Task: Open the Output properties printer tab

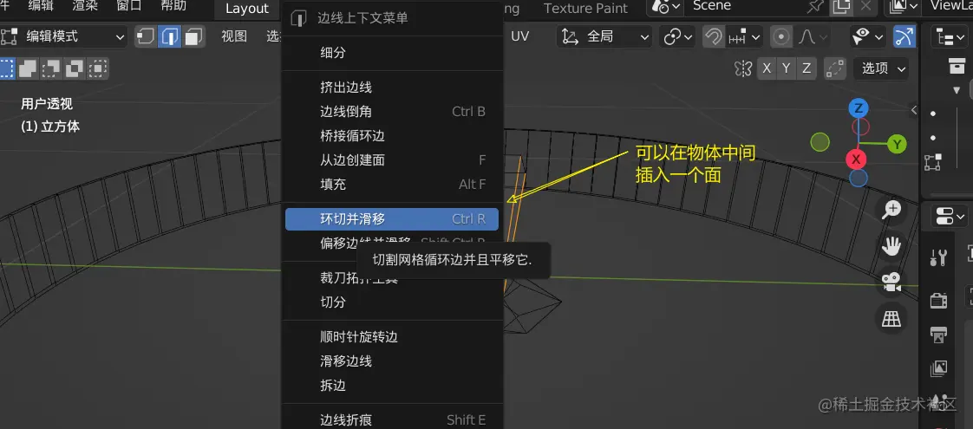Action: 938,335
